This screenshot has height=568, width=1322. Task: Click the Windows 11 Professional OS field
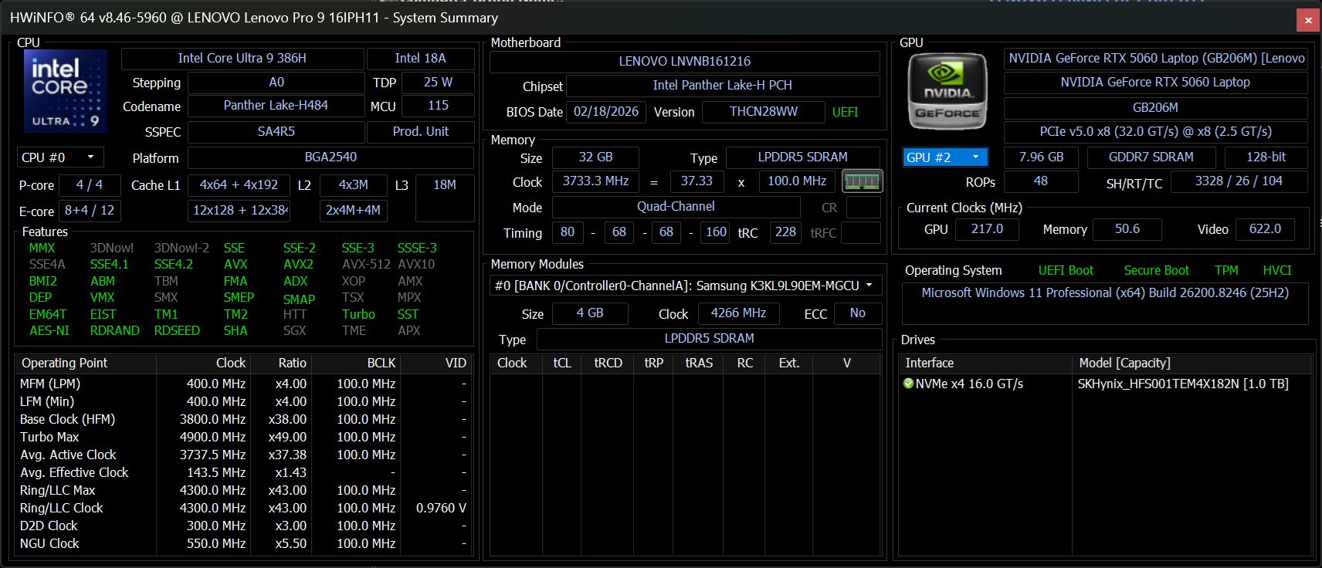(x=1104, y=293)
